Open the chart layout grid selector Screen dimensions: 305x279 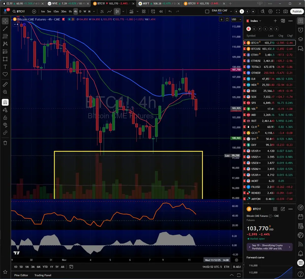[x=144, y=11]
